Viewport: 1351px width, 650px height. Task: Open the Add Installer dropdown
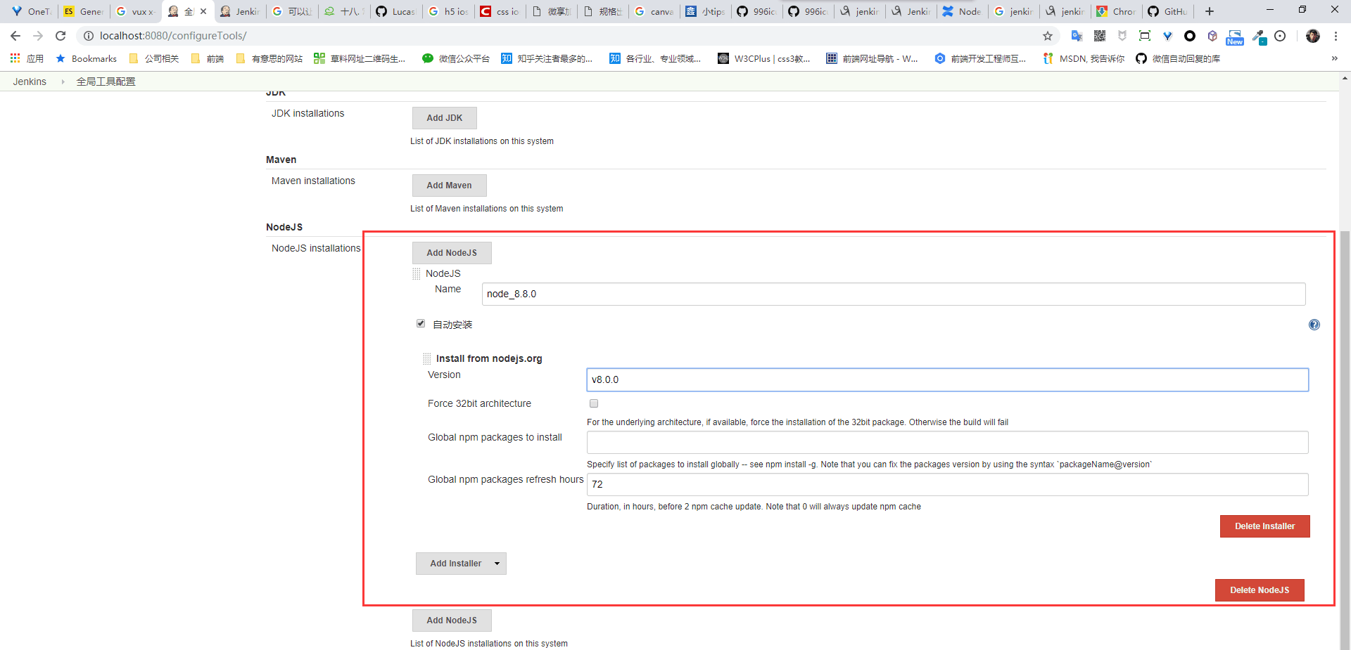tap(461, 564)
